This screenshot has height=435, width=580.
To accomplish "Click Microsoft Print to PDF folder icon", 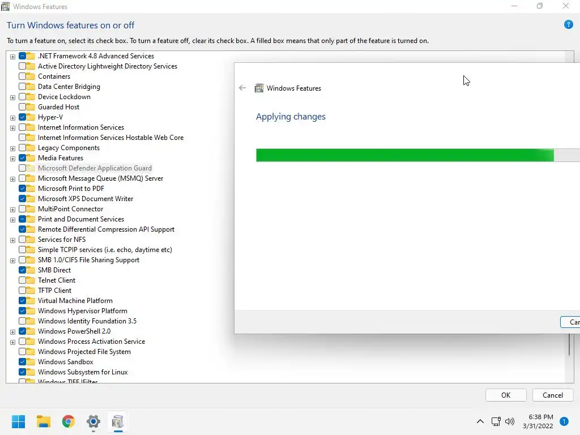I will tap(31, 189).
